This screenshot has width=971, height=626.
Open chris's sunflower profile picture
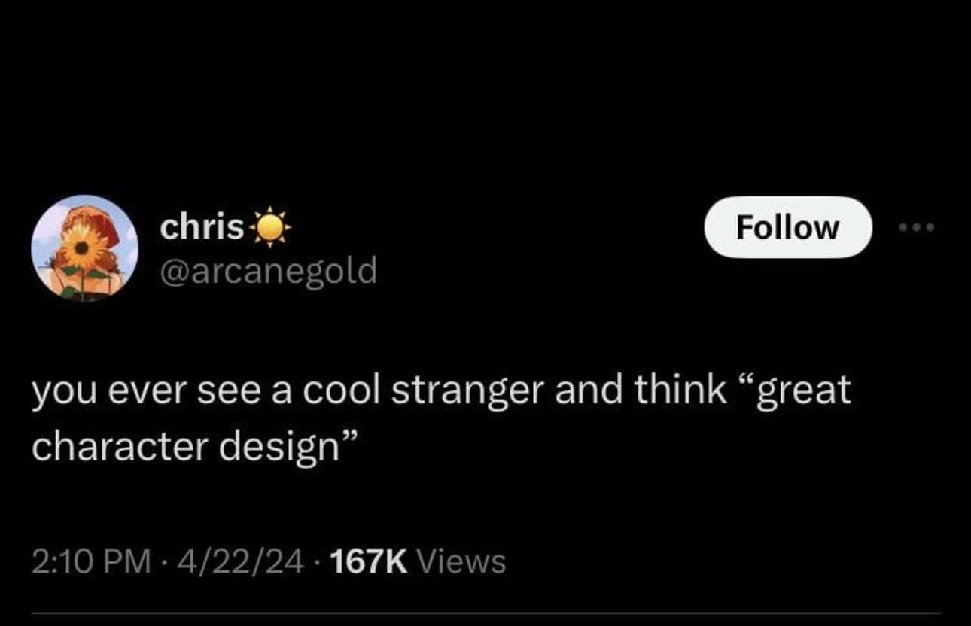[85, 248]
